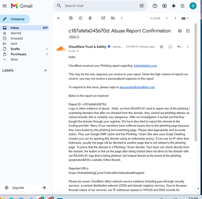Screen dimensions: 202x199
Task: Open email in new window
Action: coord(188,31)
